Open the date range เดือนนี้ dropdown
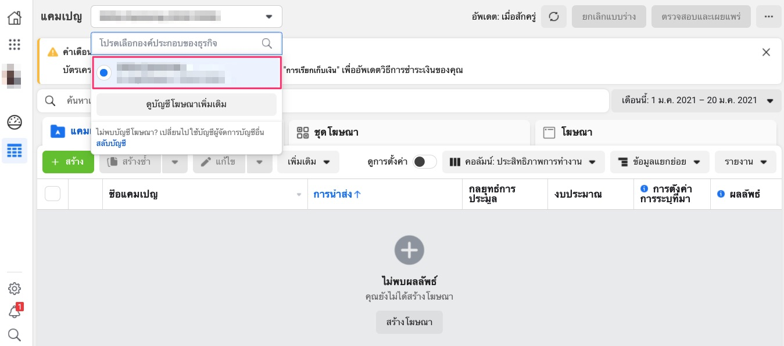The height and width of the screenshot is (346, 784). click(696, 100)
